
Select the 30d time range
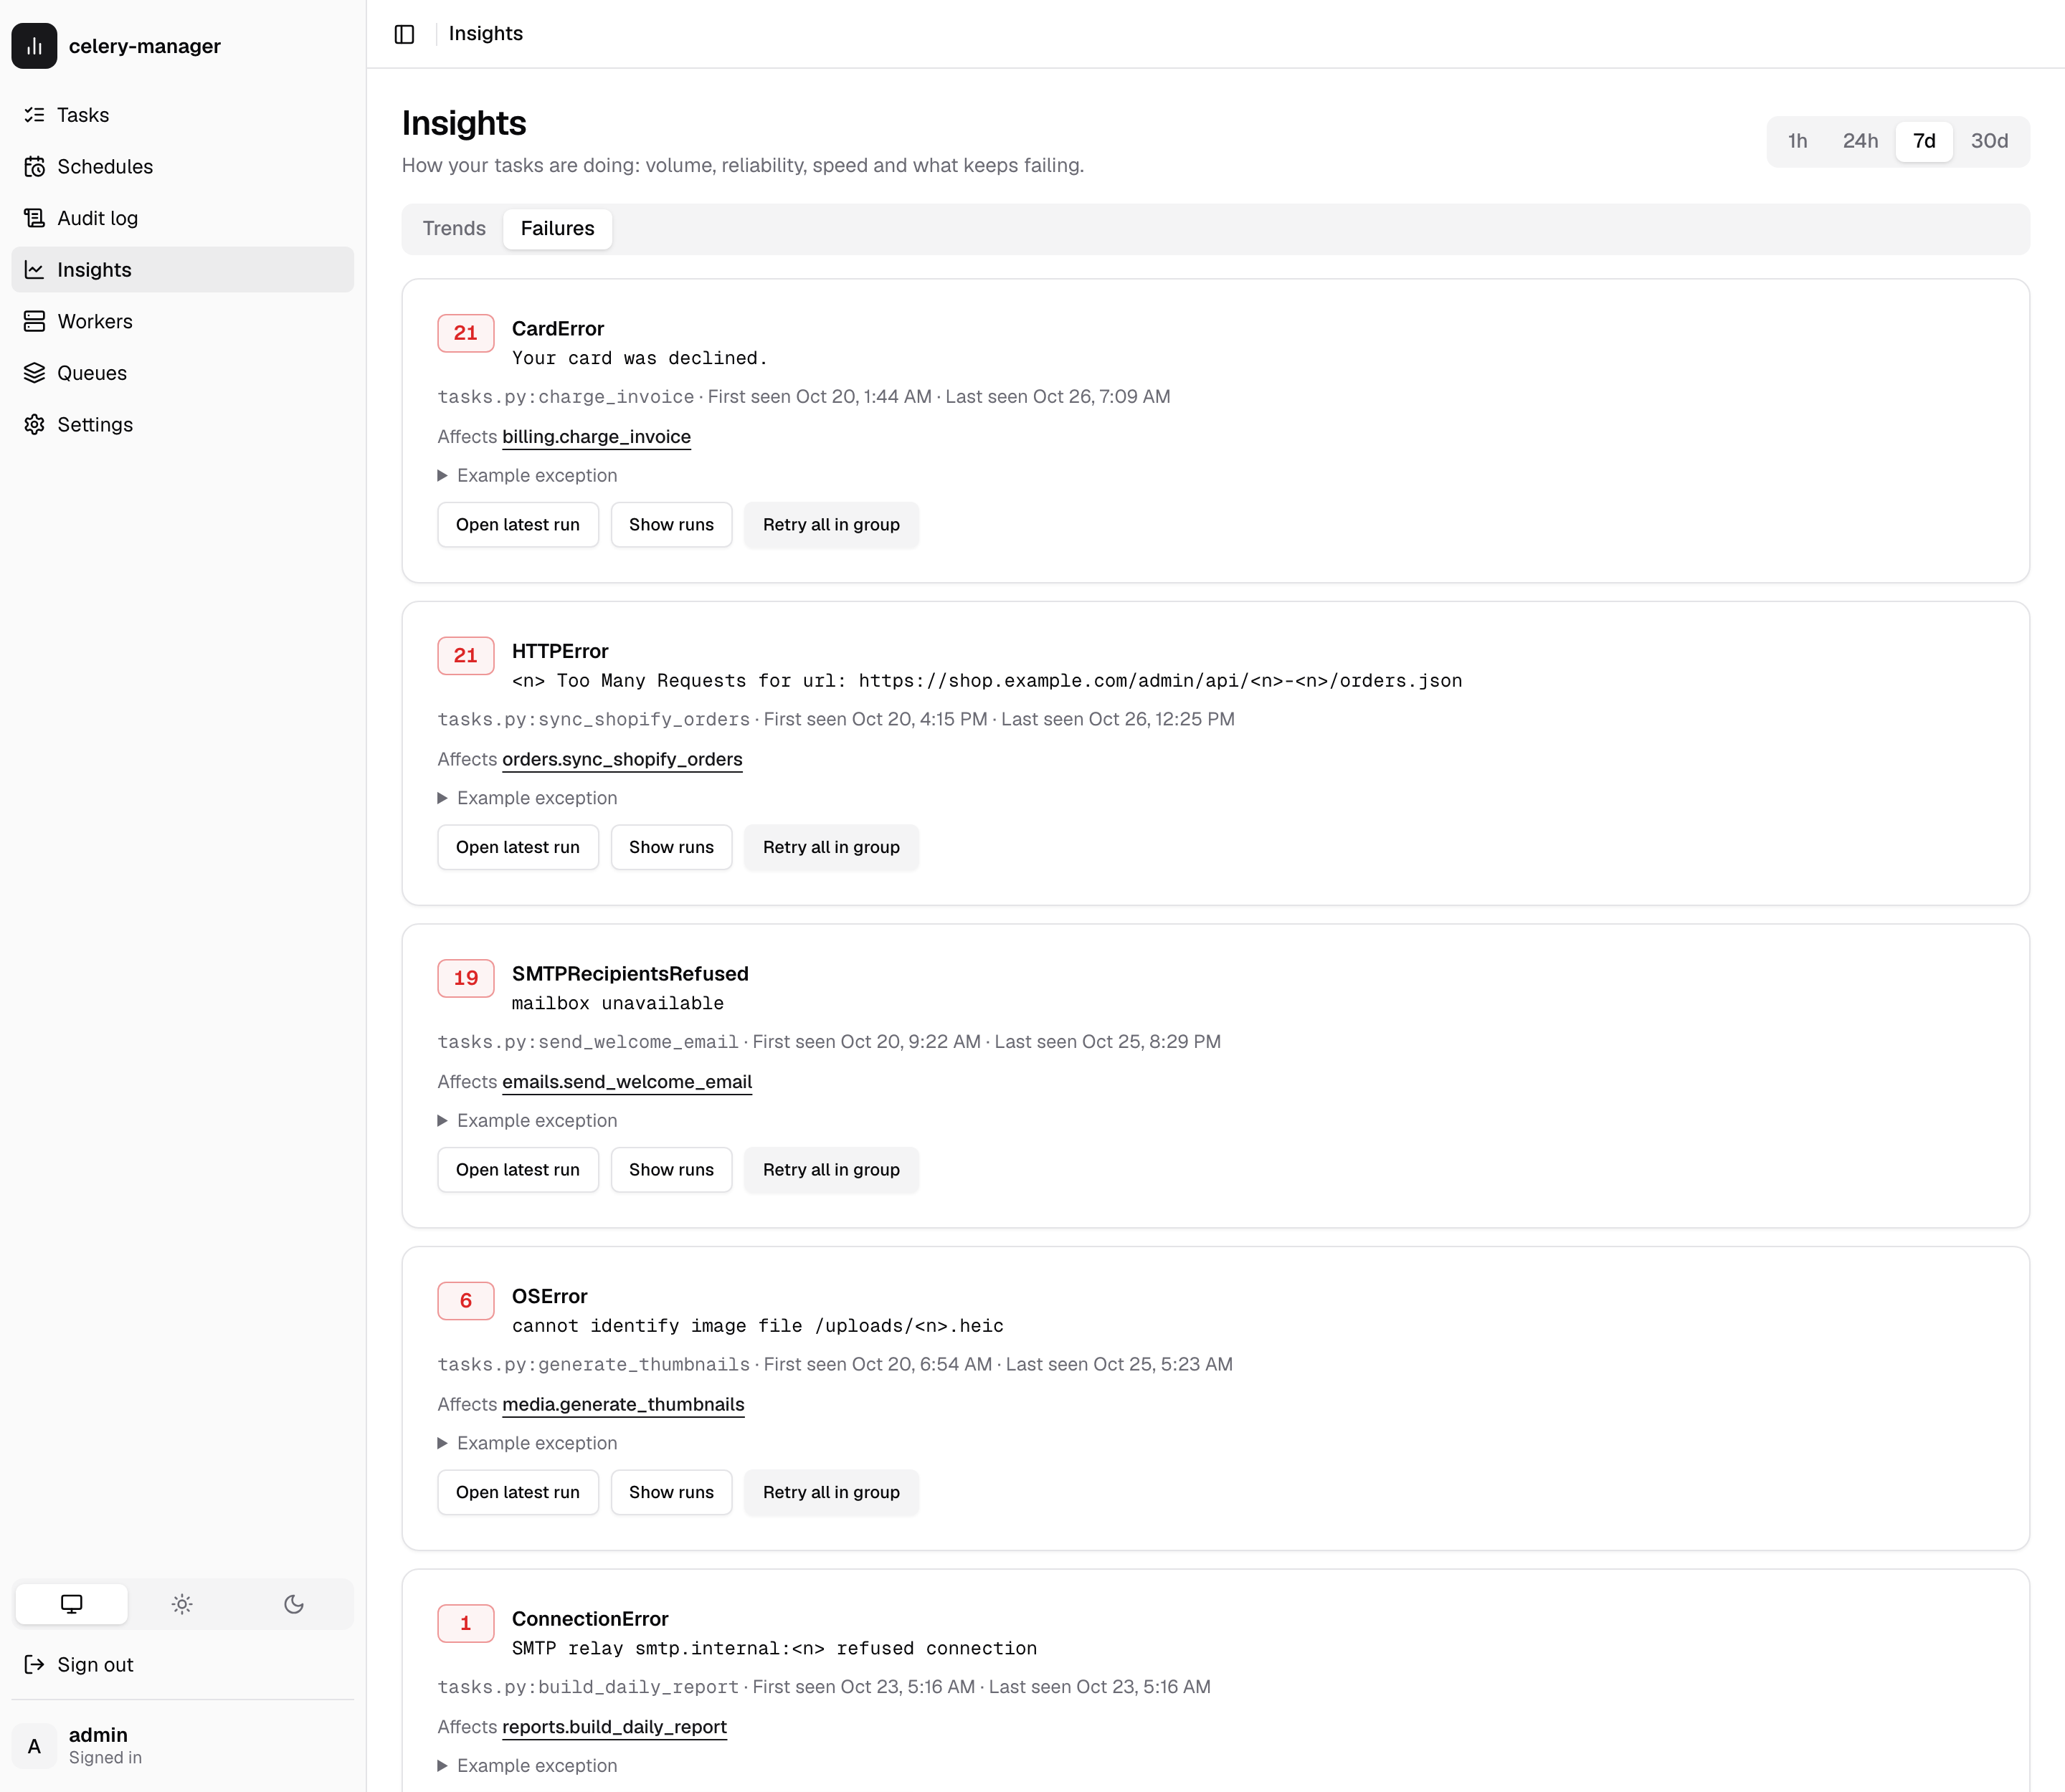point(1989,141)
